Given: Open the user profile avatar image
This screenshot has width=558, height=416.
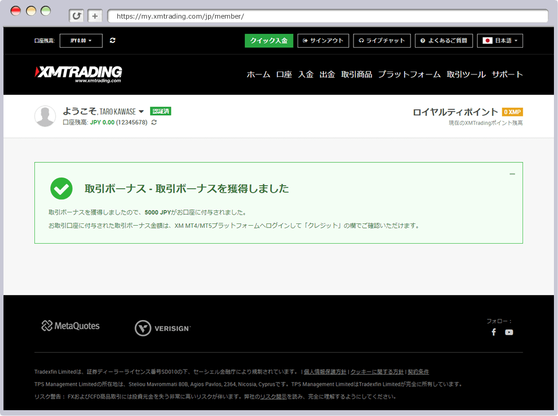Looking at the screenshot, I should [x=45, y=116].
